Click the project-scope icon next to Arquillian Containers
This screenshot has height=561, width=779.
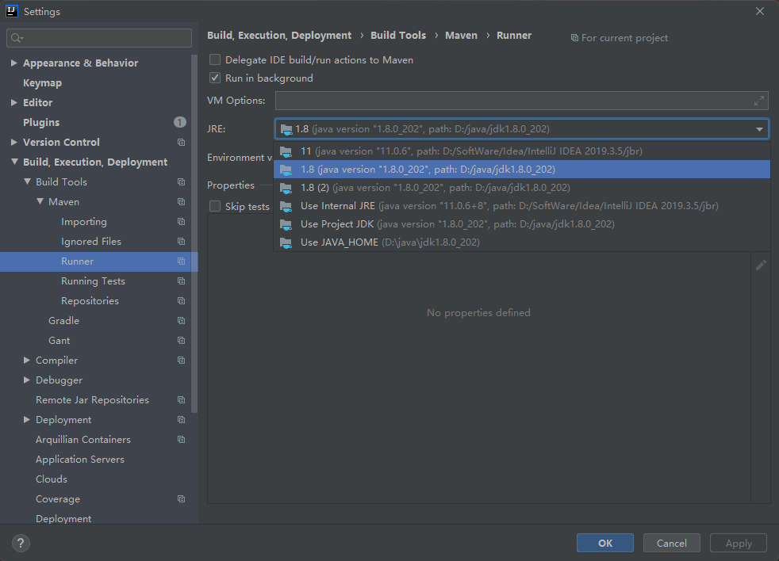(x=182, y=440)
